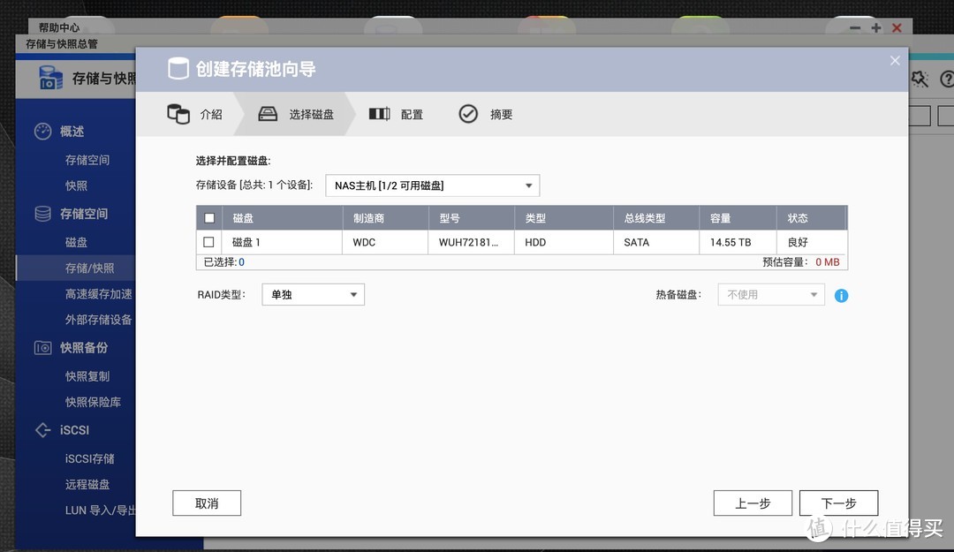Click the 概述 overview clock icon in sidebar
Viewport: 954px width, 552px height.
click(x=43, y=131)
